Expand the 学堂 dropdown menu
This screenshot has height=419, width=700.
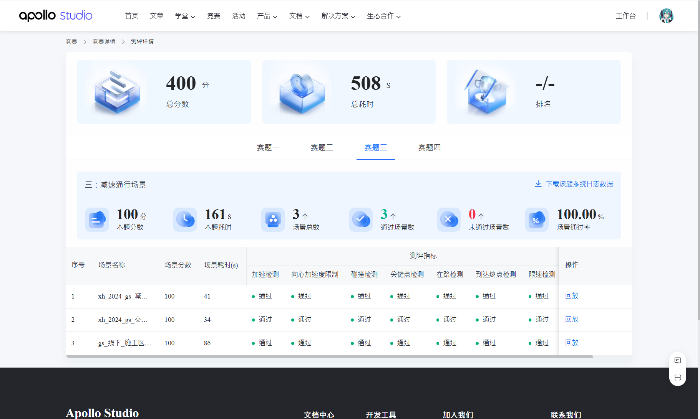click(x=185, y=16)
